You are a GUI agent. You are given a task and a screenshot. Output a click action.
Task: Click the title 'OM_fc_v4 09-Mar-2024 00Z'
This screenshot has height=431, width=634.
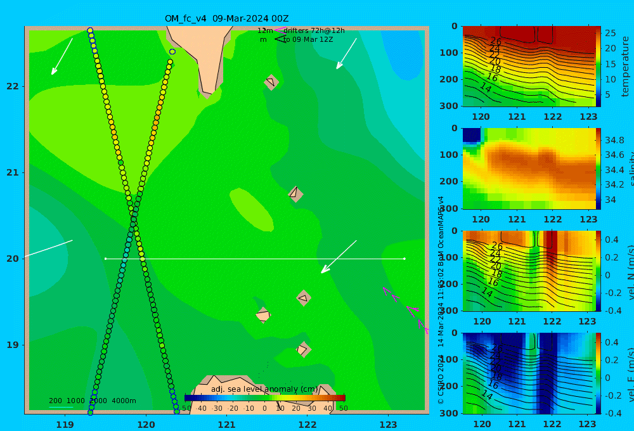click(226, 18)
